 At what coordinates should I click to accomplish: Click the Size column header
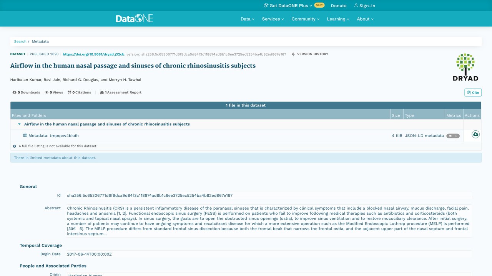396,115
